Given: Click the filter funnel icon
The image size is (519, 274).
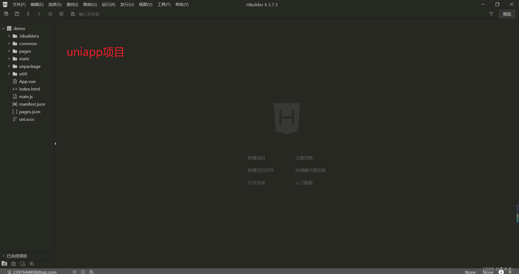Looking at the screenshot, I should pos(491,14).
